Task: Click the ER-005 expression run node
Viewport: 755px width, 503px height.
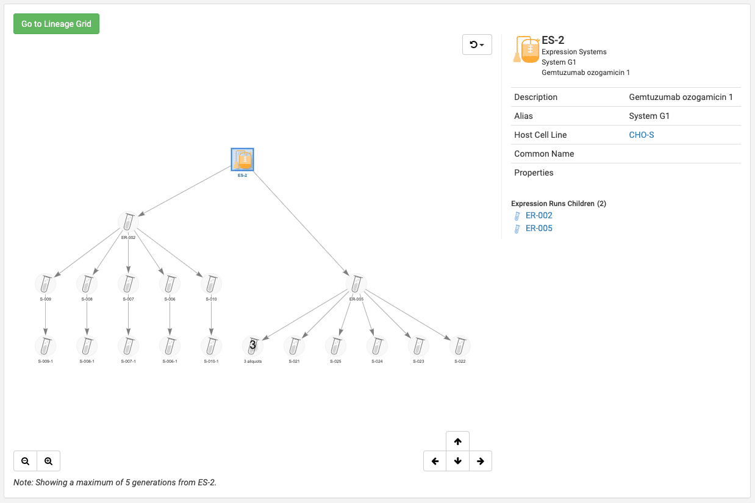Action: point(356,284)
